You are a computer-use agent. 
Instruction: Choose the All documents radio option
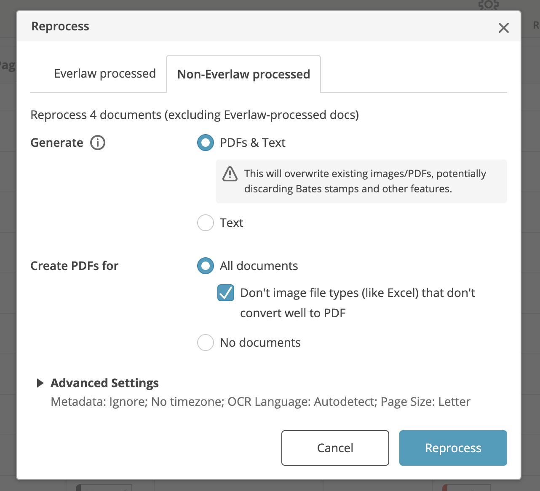tap(206, 266)
